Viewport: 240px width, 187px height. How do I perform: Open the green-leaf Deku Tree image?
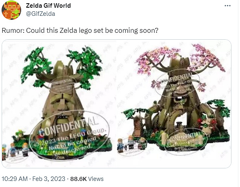point(59,104)
